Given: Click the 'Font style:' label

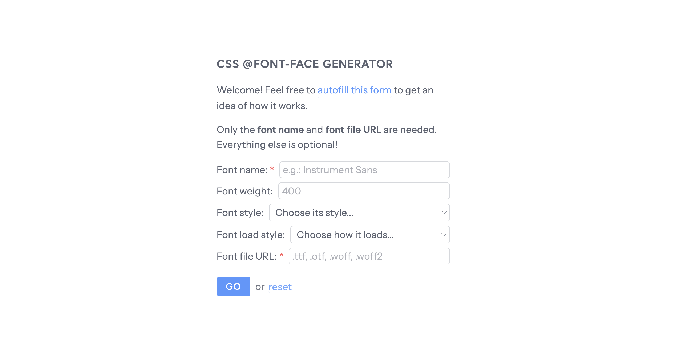Looking at the screenshot, I should pyautogui.click(x=240, y=213).
